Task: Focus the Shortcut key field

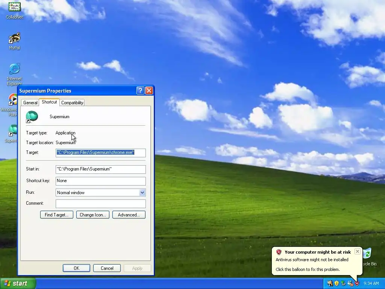Action: pos(101,181)
